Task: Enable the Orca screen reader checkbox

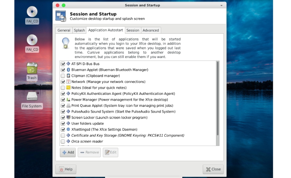Action: click(63, 141)
